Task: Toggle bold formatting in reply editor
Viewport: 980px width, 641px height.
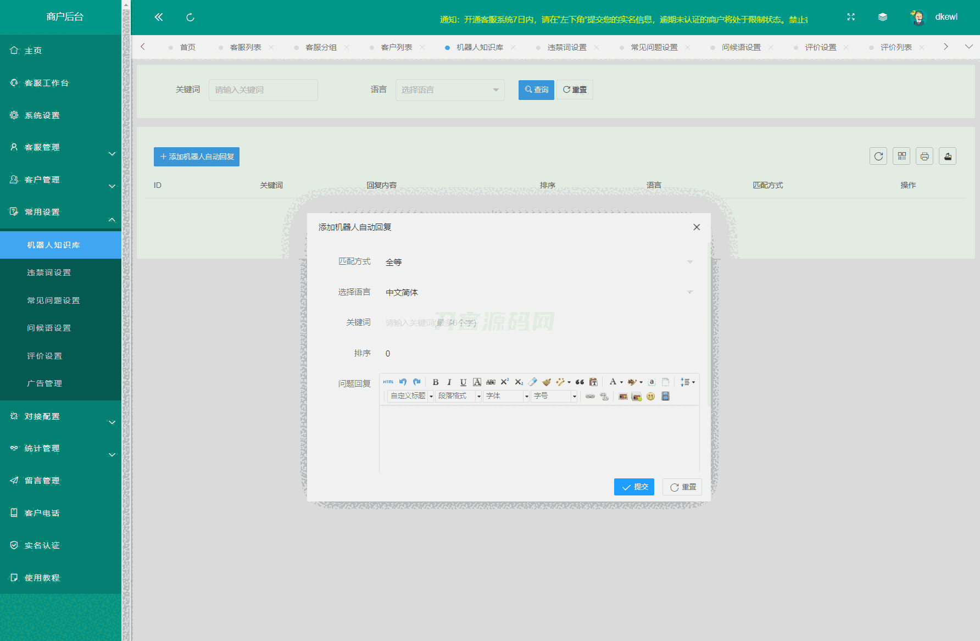Action: (x=436, y=382)
